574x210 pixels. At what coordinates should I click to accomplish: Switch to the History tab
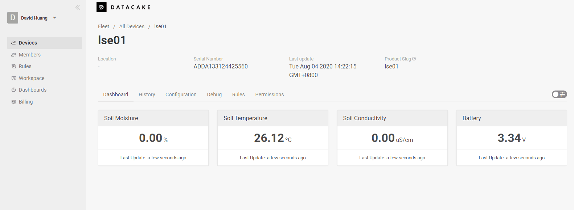(x=147, y=94)
